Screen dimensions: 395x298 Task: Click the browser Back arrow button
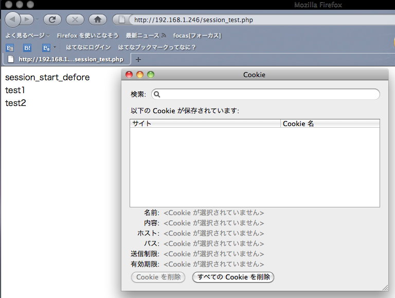click(x=12, y=20)
